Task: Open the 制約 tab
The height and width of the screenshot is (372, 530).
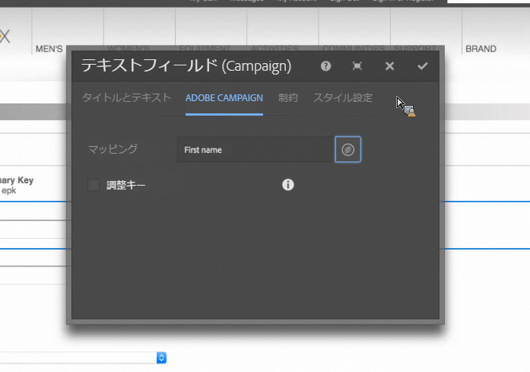Action: click(x=287, y=97)
